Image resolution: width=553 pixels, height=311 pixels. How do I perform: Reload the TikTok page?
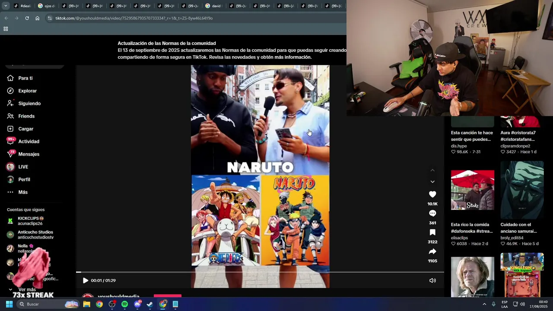pos(27,18)
